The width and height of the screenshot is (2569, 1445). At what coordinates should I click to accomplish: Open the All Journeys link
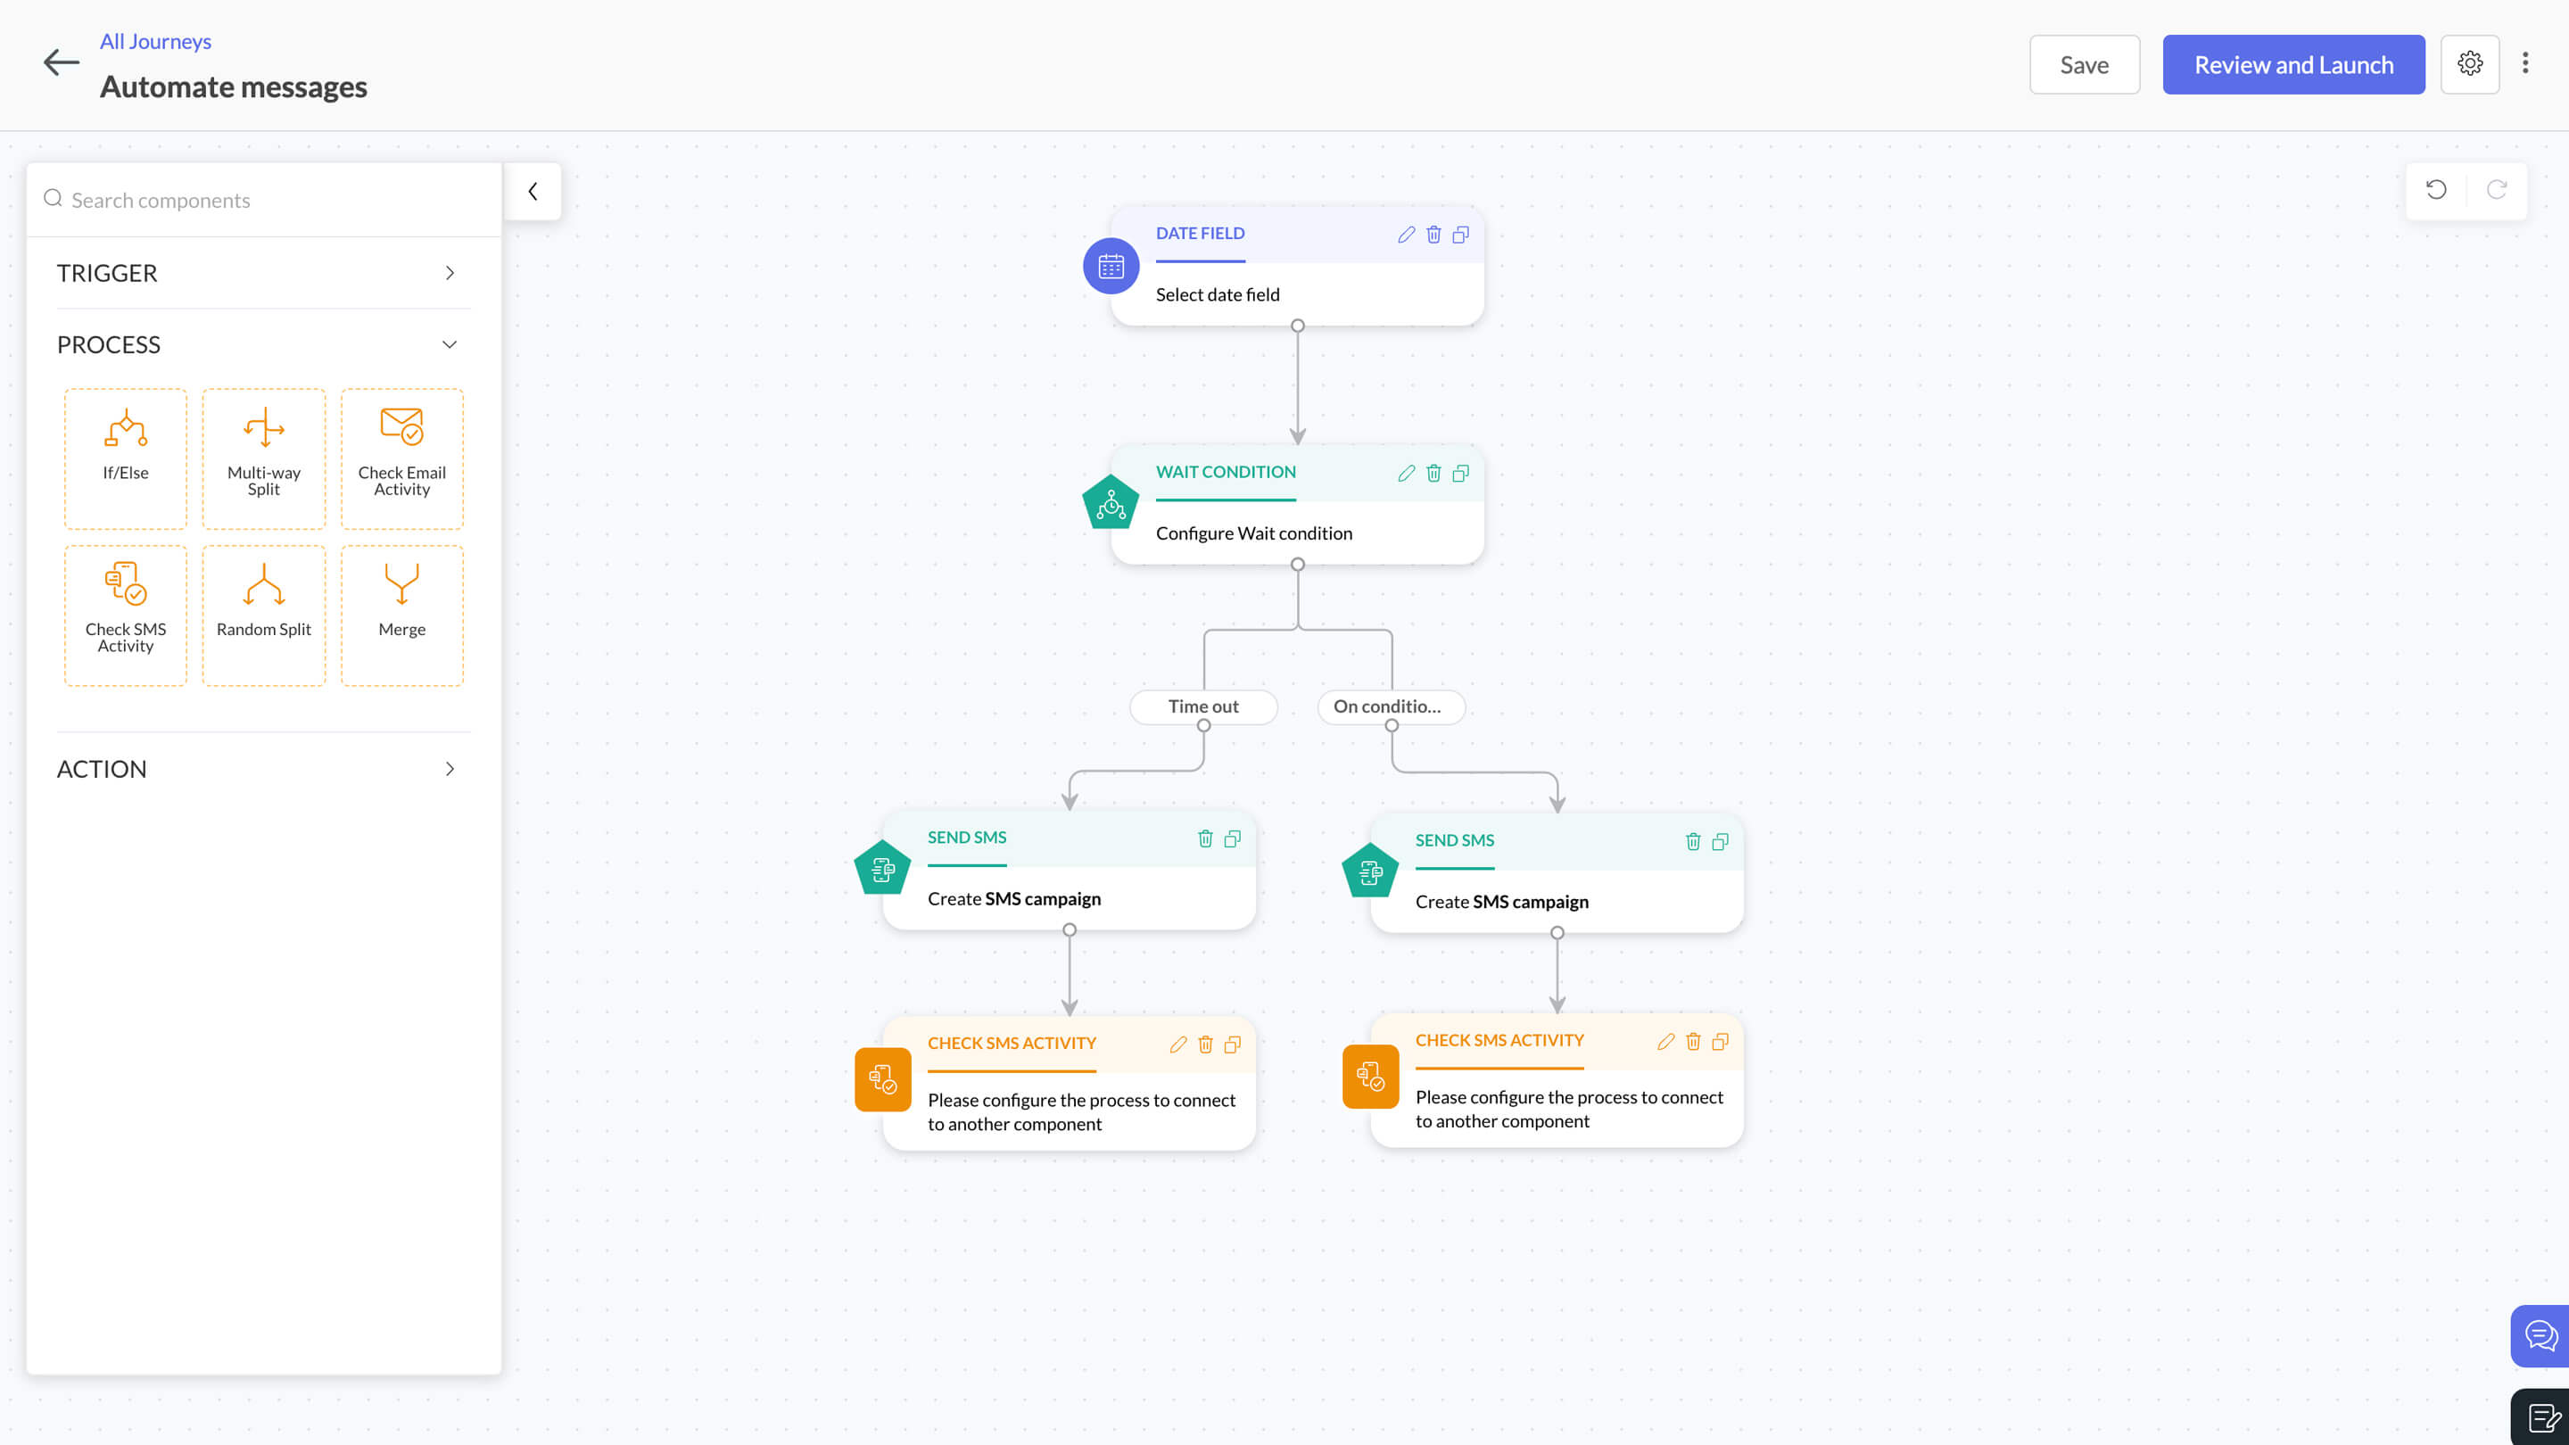(155, 41)
